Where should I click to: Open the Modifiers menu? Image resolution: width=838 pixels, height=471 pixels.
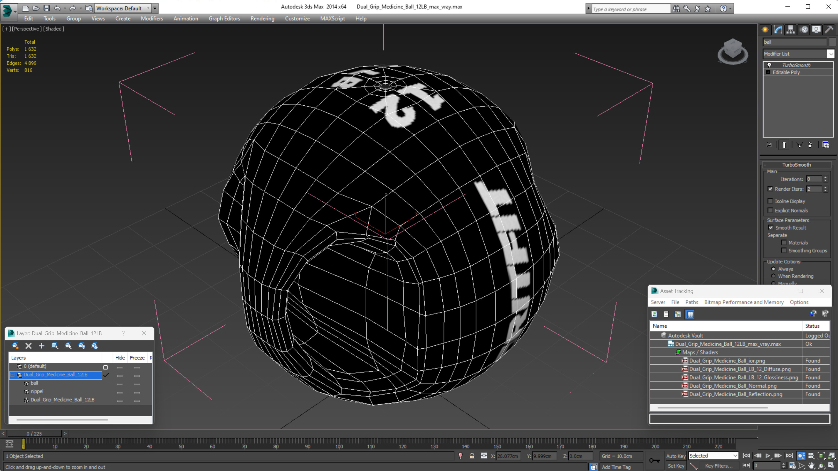152,18
